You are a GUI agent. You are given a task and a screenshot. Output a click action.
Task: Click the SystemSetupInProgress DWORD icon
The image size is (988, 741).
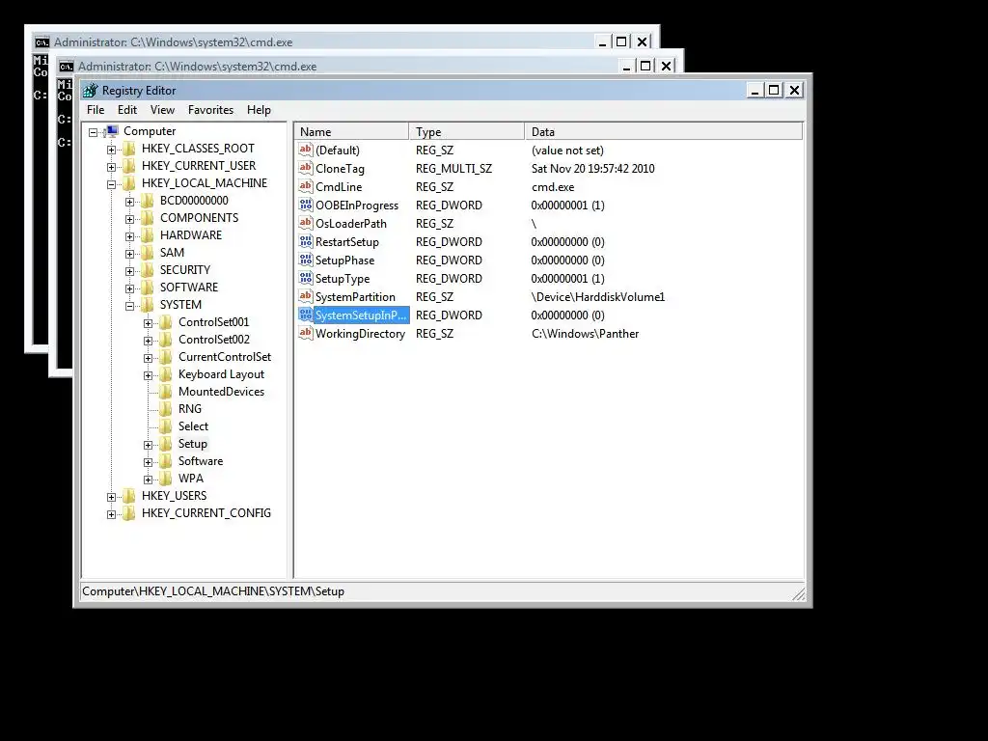pyautogui.click(x=306, y=315)
